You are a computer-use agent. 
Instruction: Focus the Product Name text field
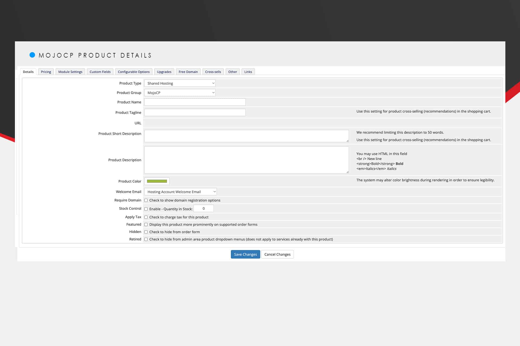[x=195, y=102]
